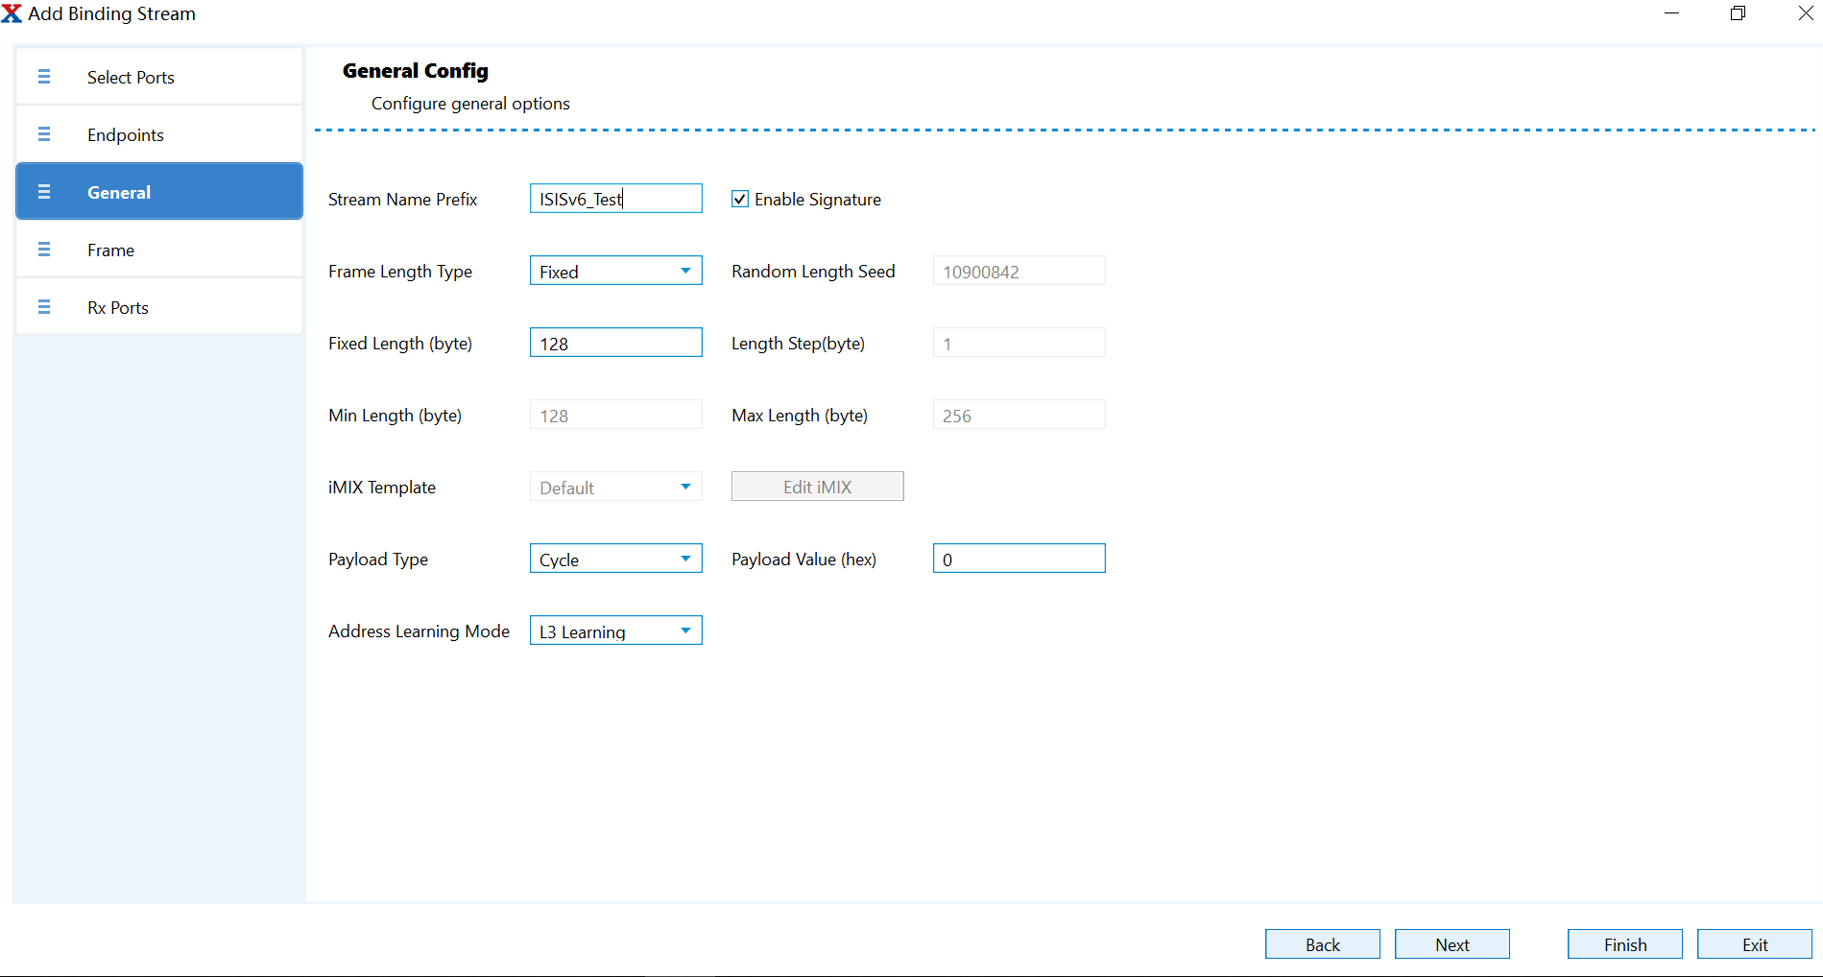
Task: Open the iMIX Template dropdown
Action: tap(616, 487)
